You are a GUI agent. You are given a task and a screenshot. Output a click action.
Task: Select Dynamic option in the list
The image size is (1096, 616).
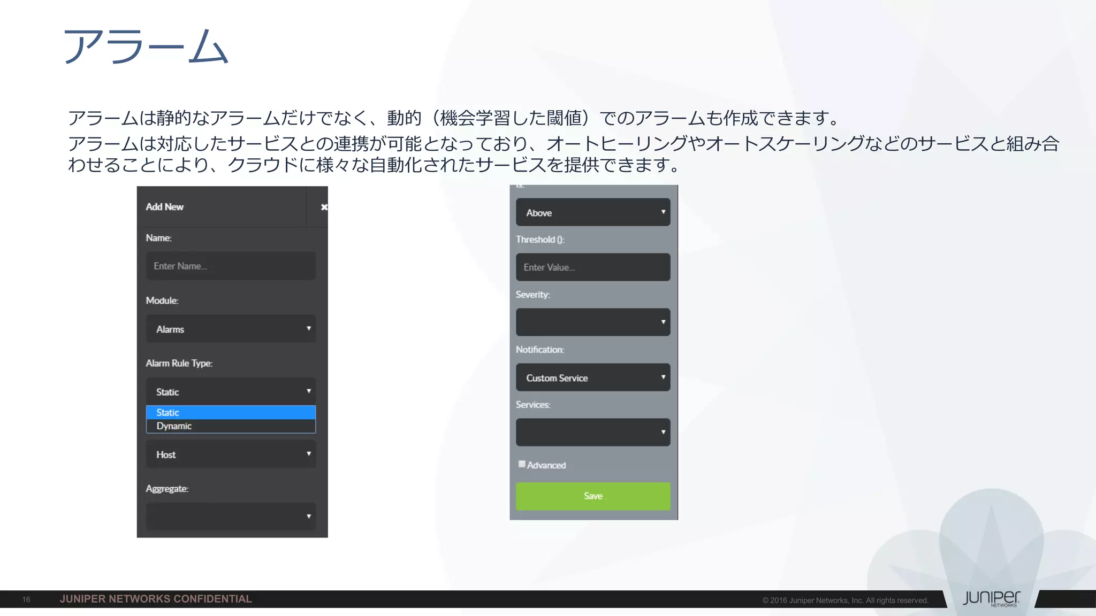coord(231,426)
